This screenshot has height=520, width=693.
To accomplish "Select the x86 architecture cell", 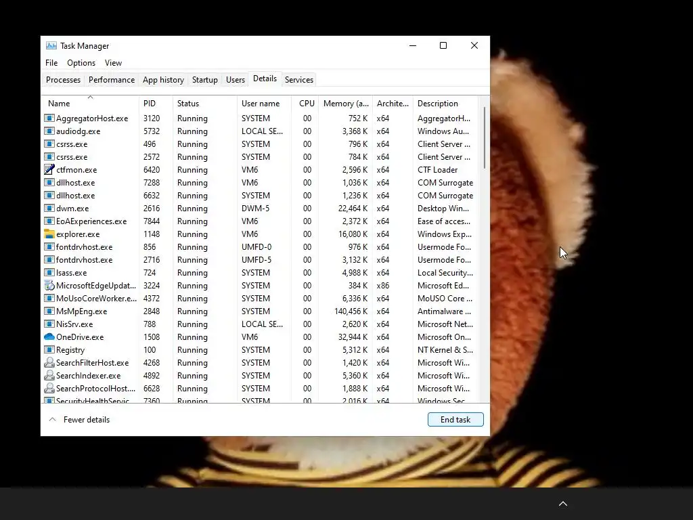I will (383, 285).
